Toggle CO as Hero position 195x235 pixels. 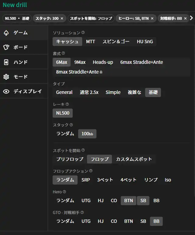(x=114, y=201)
